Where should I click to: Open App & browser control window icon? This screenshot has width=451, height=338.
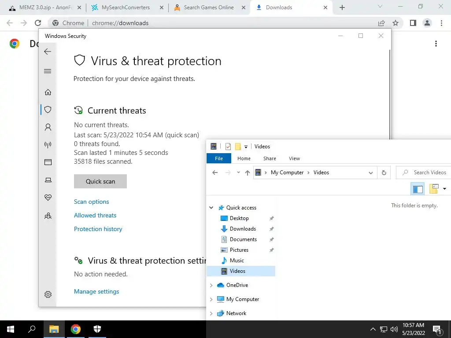pyautogui.click(x=48, y=162)
